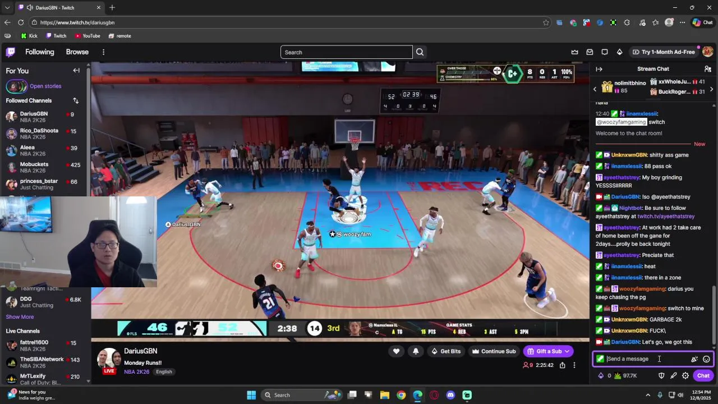Image resolution: width=718 pixels, height=404 pixels.
Task: Open the emote picker smiley
Action: point(706,359)
